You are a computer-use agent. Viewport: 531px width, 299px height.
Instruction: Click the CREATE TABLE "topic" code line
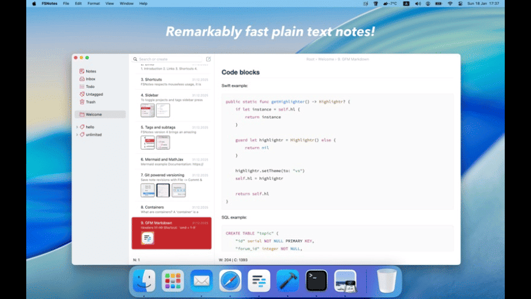[252, 233]
